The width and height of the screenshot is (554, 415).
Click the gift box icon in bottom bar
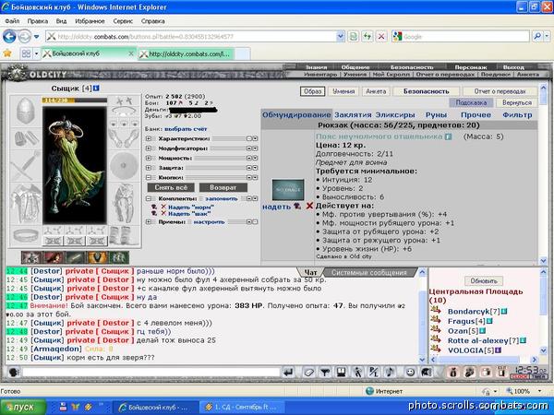(486, 372)
